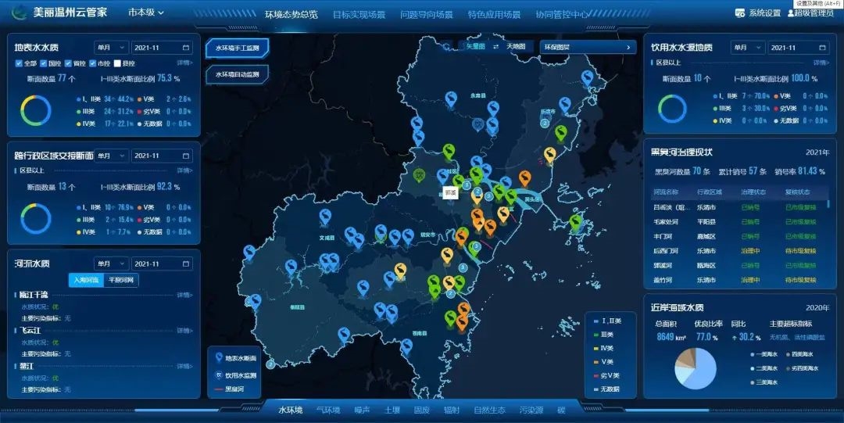Click the 美丽温州云管家 logo icon

pos(20,13)
